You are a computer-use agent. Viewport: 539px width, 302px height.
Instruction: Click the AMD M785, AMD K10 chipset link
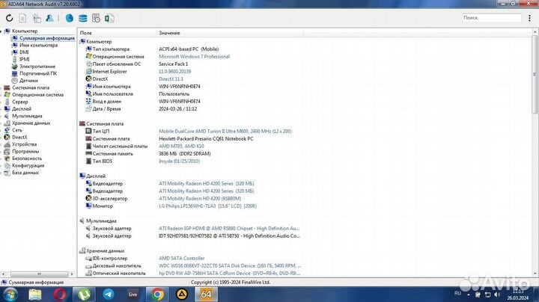point(181,147)
